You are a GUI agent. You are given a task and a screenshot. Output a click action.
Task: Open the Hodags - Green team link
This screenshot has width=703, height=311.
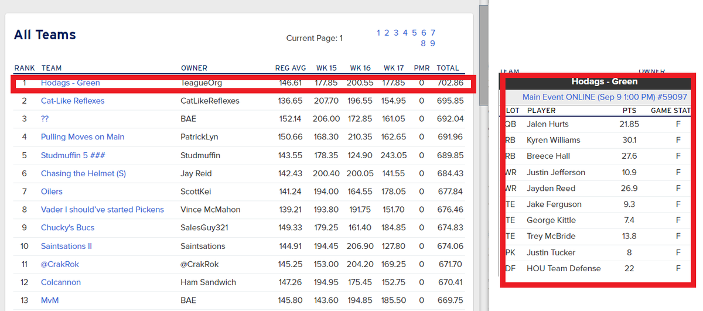click(x=70, y=83)
